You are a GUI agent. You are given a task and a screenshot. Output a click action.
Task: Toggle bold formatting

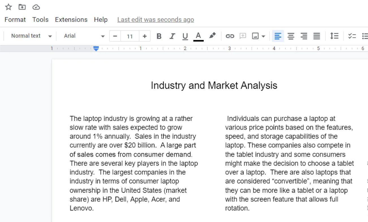(x=159, y=36)
